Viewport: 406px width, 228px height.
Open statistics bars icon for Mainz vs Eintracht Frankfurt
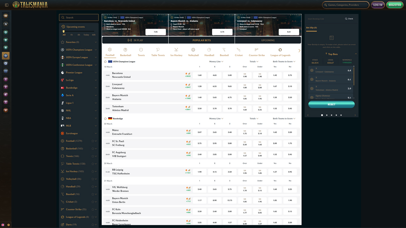(189, 131)
